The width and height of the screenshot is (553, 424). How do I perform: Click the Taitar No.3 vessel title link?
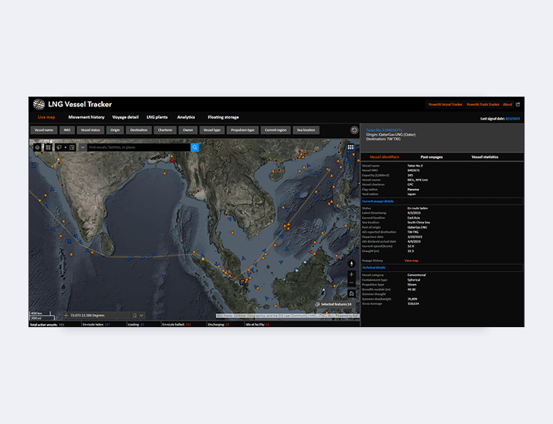[384, 131]
